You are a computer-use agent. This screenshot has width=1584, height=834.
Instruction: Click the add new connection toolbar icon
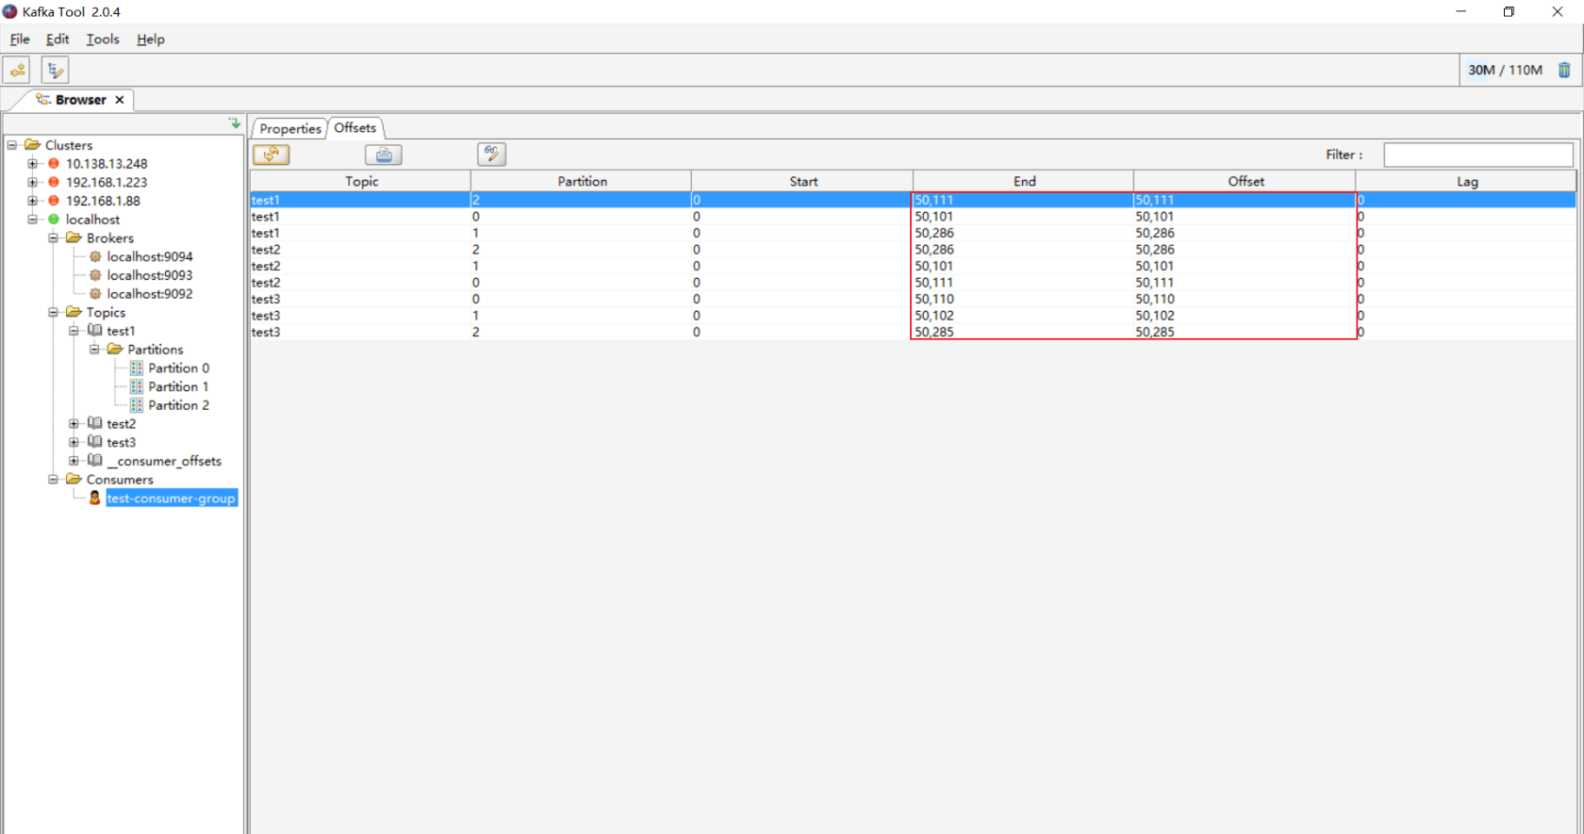click(x=17, y=70)
